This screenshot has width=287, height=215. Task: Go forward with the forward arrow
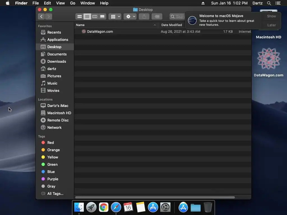coord(48,17)
